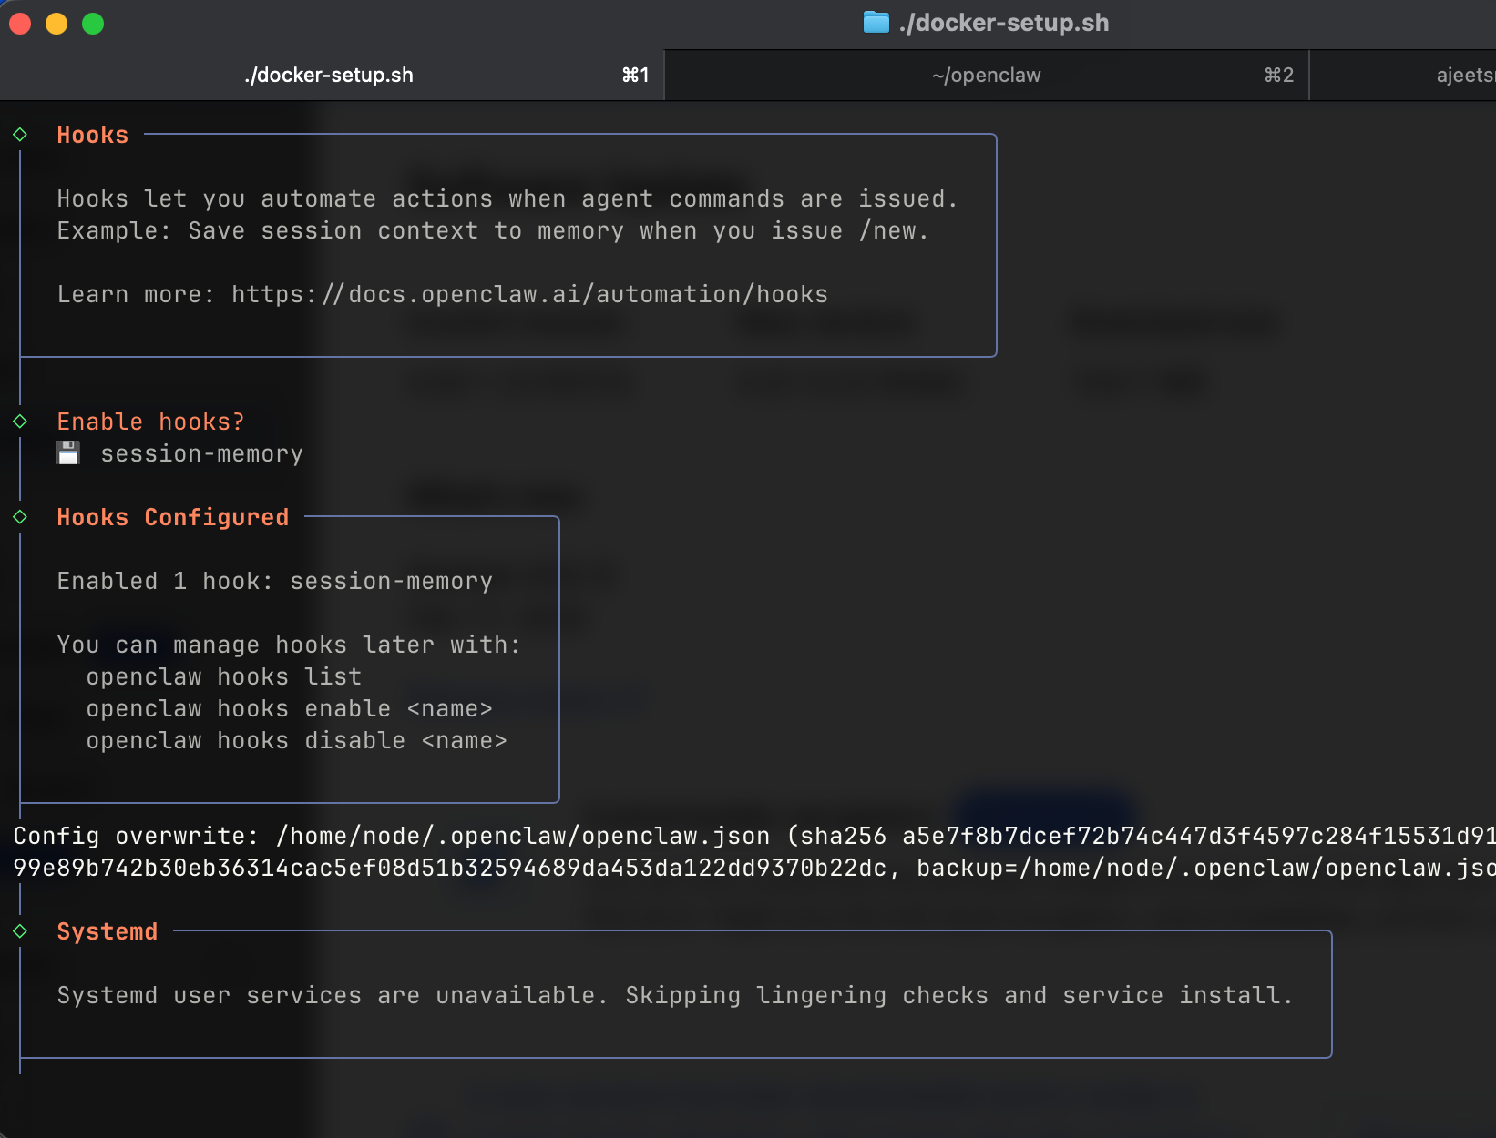
Task: Click the floppy disk icon beside session-memory
Action: (68, 453)
